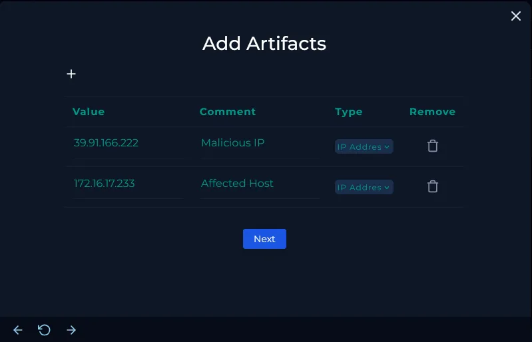532x342 pixels.
Task: Focus the value field 172.16.17.233
Action: point(127,184)
